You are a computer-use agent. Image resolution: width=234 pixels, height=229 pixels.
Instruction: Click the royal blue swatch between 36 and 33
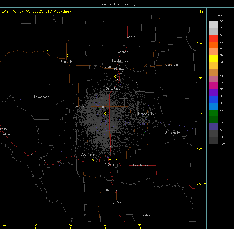213,99
